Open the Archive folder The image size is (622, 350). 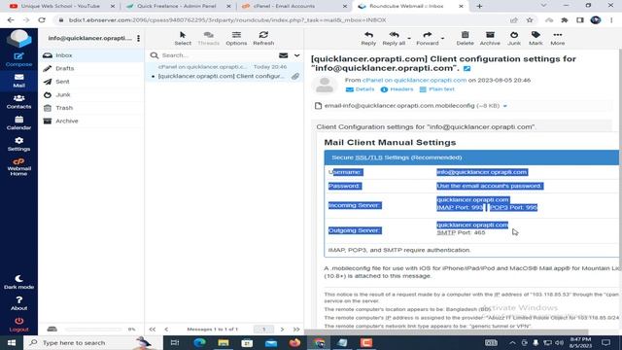91,121
